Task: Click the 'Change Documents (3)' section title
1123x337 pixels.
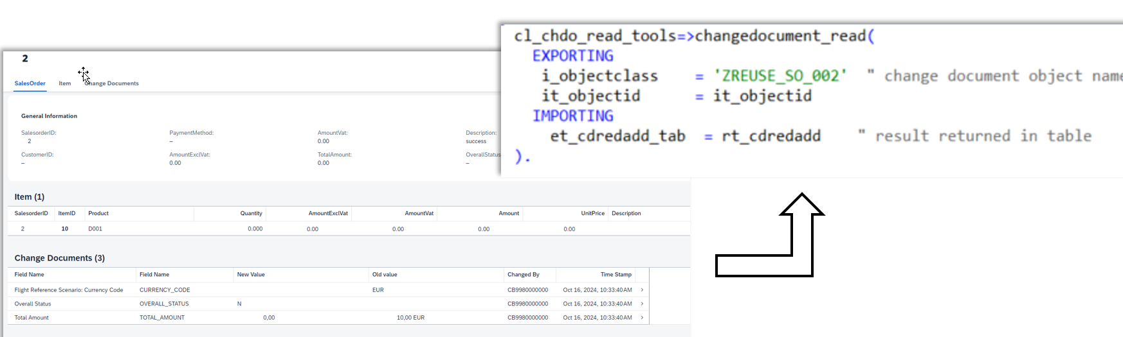Action: (x=60, y=258)
